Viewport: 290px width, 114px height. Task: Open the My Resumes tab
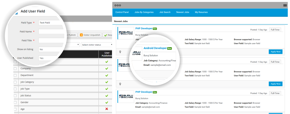point(201,12)
